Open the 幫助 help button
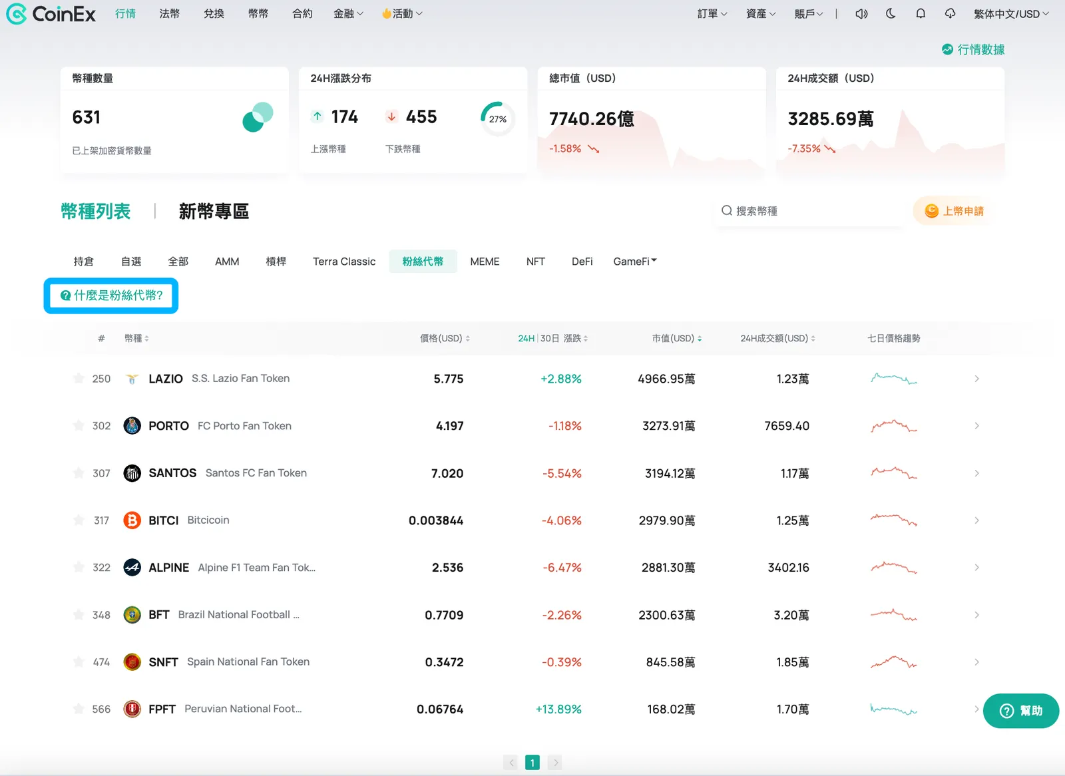 point(1021,711)
